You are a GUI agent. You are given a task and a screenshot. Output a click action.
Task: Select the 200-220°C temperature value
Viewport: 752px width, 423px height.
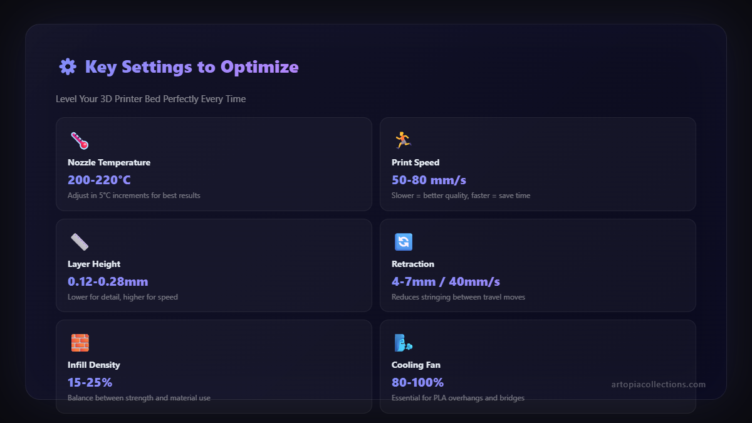[x=99, y=180]
